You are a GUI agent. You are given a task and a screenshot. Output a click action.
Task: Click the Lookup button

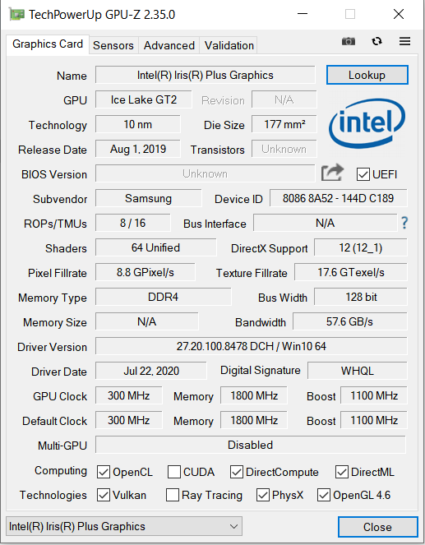[x=367, y=75]
